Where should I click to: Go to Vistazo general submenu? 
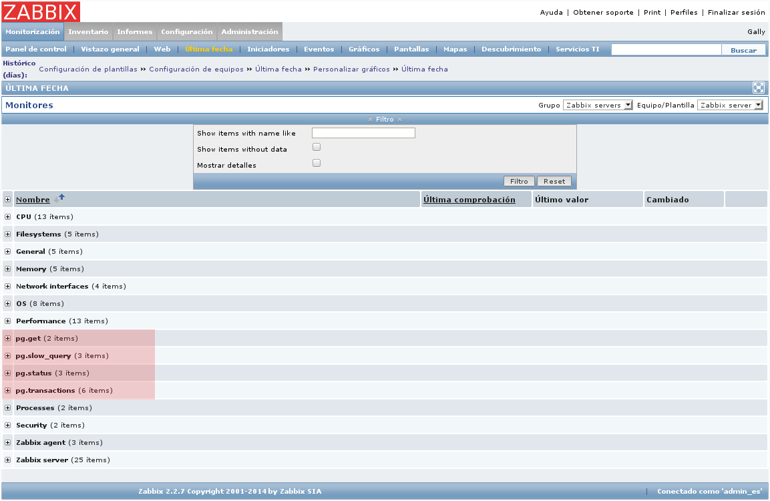click(110, 49)
